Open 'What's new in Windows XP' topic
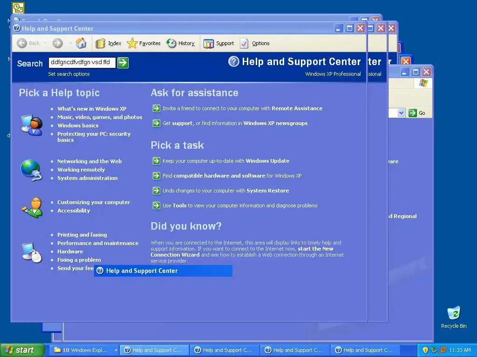This screenshot has width=477, height=357. tap(92, 109)
